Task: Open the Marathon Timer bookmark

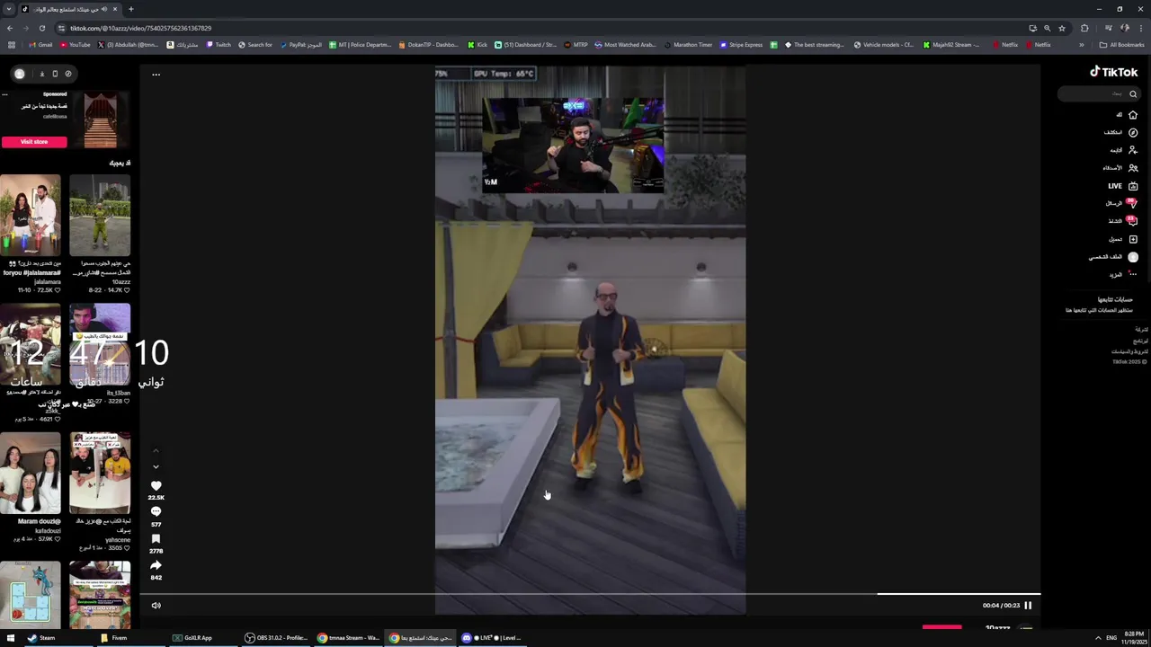Action: [687, 45]
